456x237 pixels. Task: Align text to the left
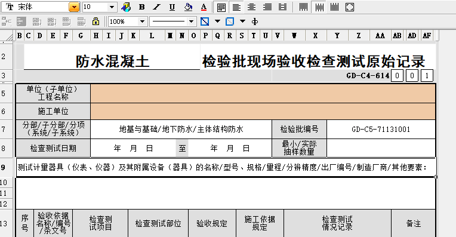pyautogui.click(x=236, y=7)
